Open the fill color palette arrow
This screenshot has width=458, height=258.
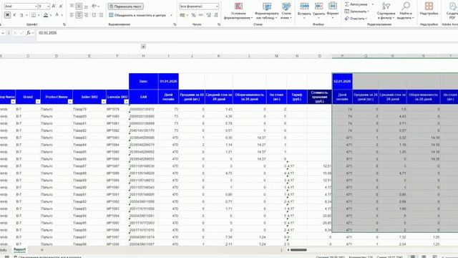[51, 15]
